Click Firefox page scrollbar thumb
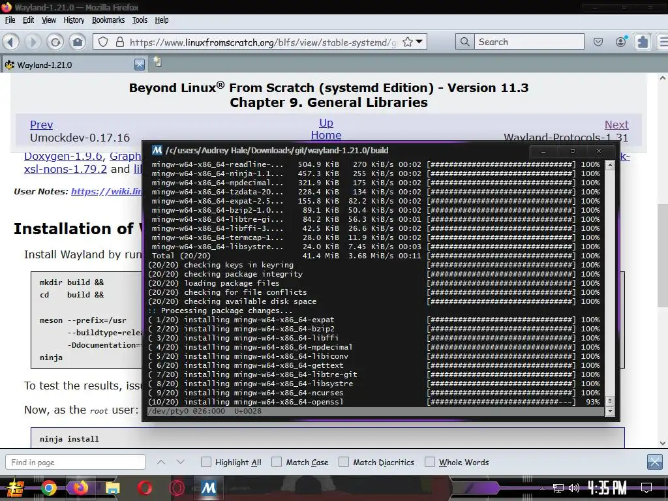The height and width of the screenshot is (501, 668). 663,256
